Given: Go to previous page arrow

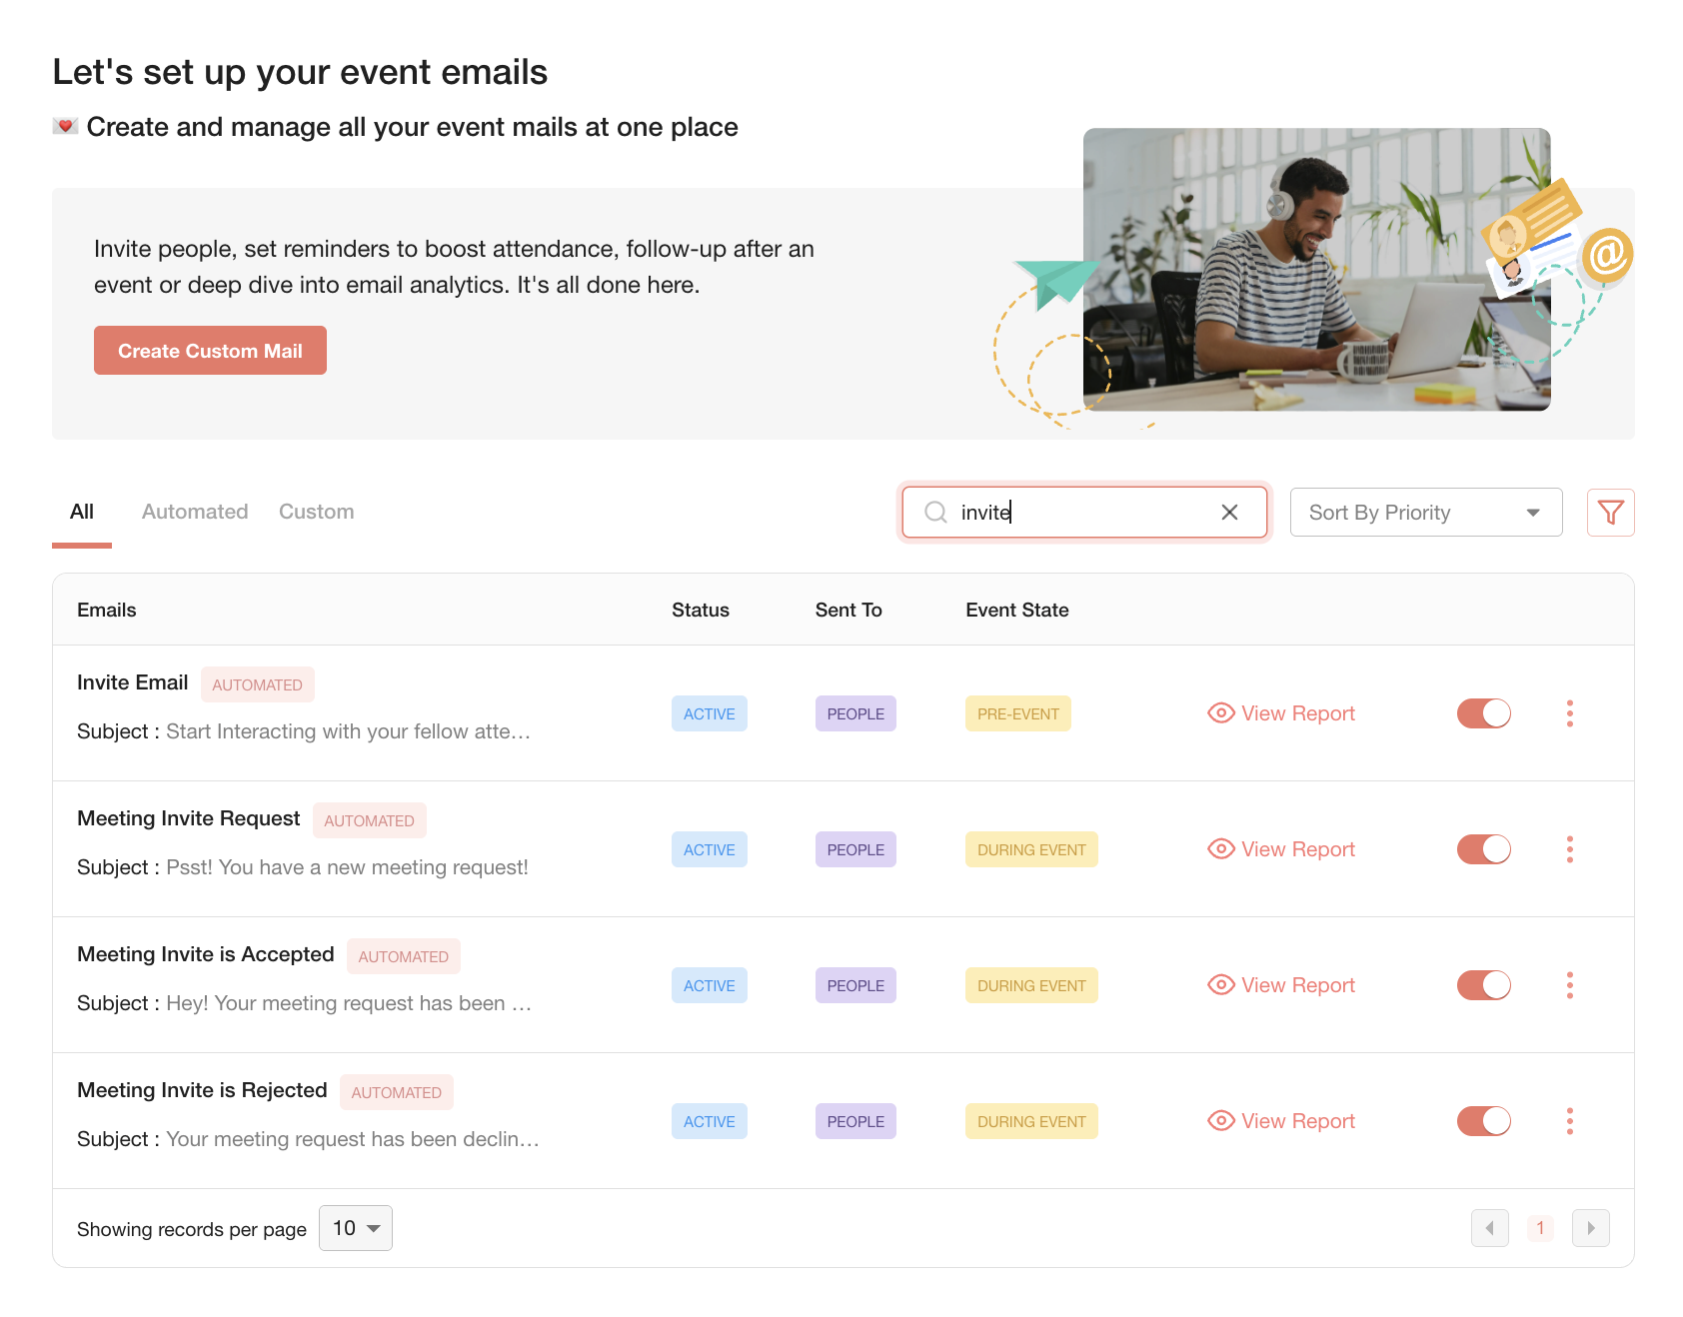Looking at the screenshot, I should click(x=1489, y=1228).
